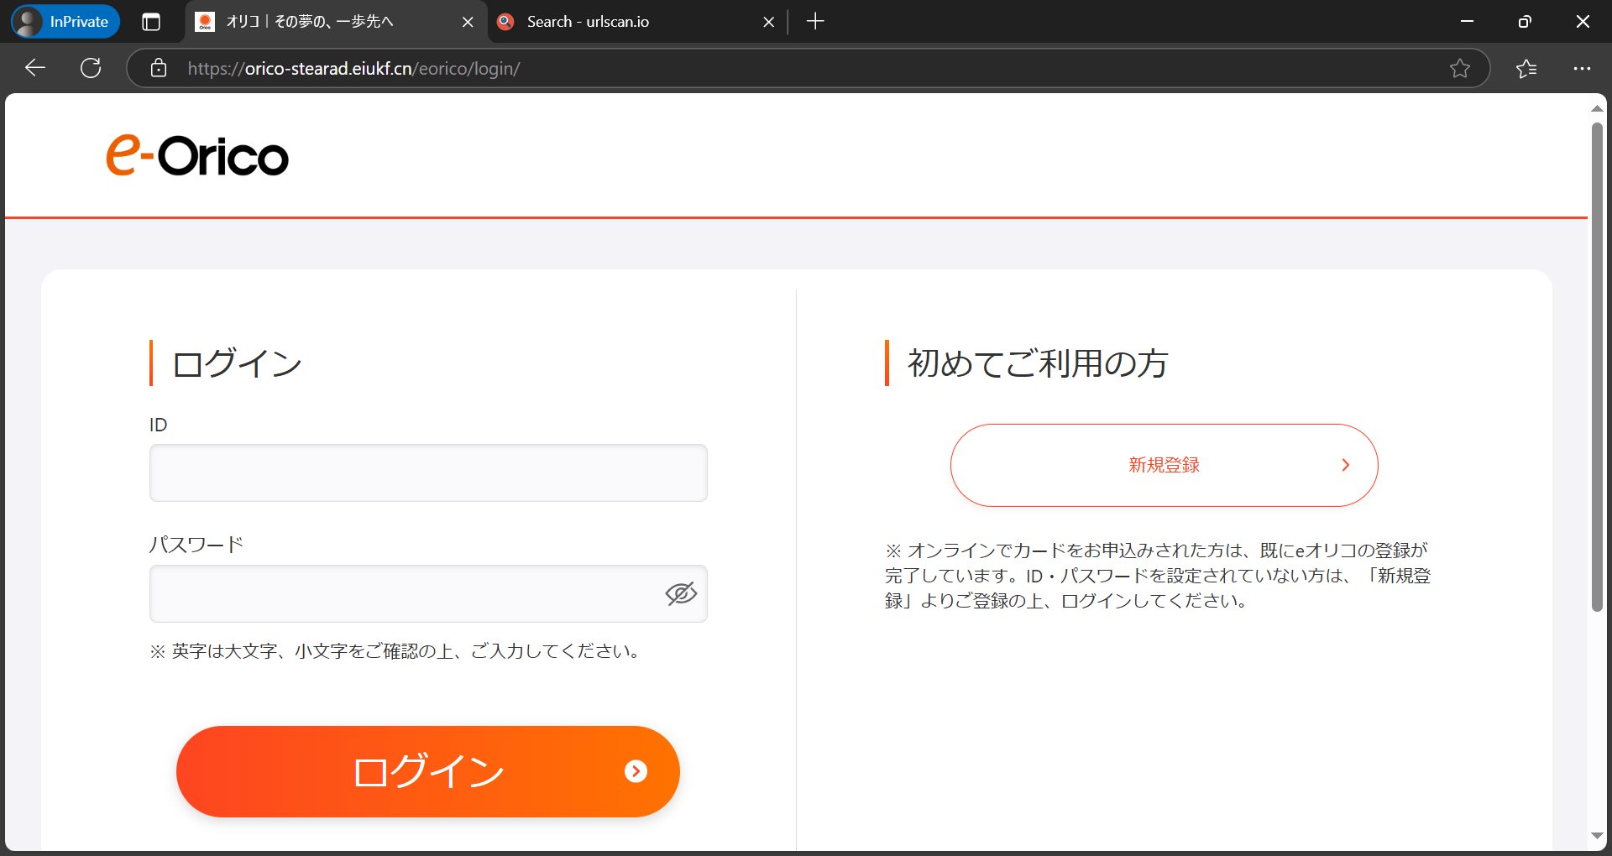Click the address bar URL
This screenshot has height=856, width=1612.
(353, 69)
